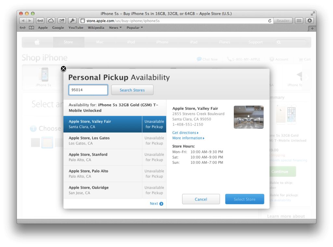Open the Apple bookmark

pyautogui.click(x=43, y=28)
